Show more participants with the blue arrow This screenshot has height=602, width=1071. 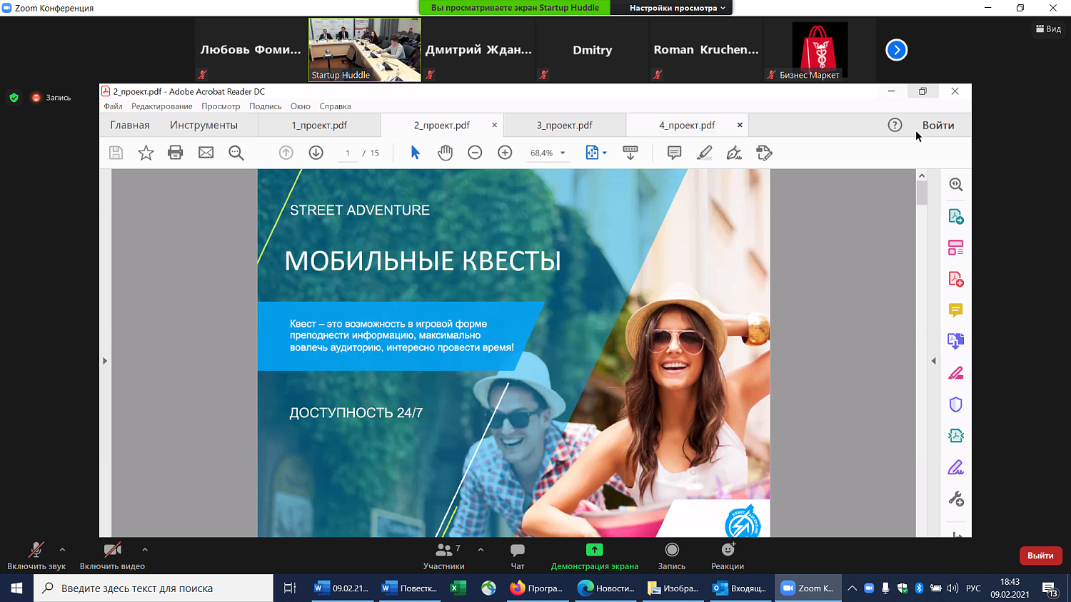point(896,50)
